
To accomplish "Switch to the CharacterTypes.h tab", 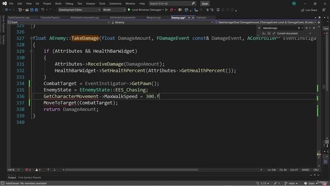I will coord(50,18).
